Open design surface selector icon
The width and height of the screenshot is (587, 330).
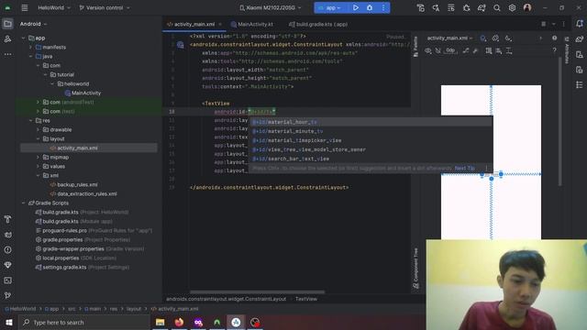click(483, 38)
